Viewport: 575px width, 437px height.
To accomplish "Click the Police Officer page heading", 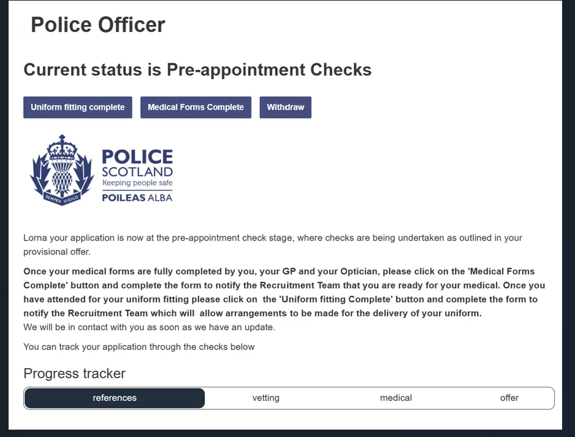I will [x=98, y=25].
